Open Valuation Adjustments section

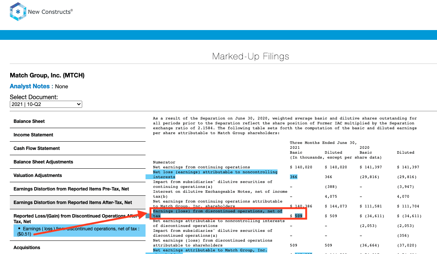tap(77, 175)
